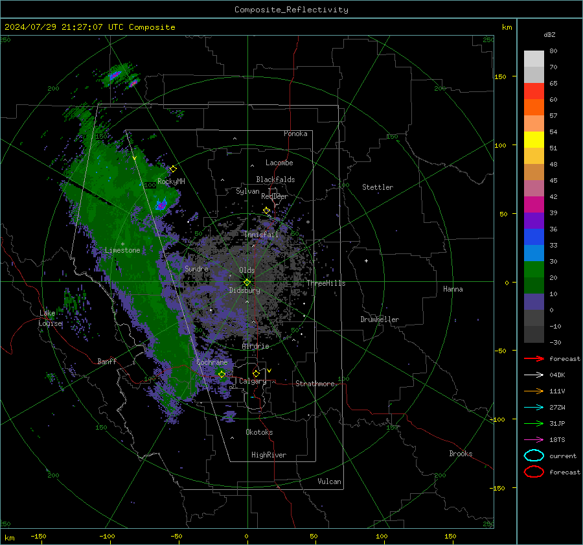The height and width of the screenshot is (545, 583).
Task: Pick the magenta 18TS arrow legend icon
Action: [x=534, y=440]
